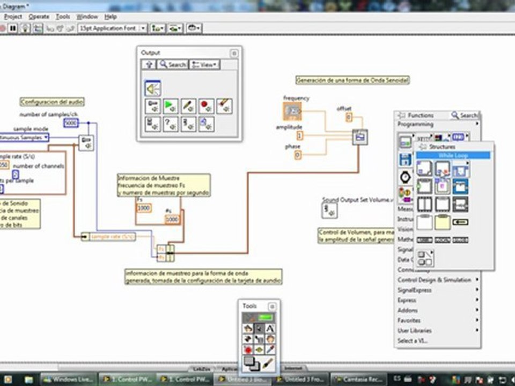Select the While Loop structure icon
Screen dimensions: 515x386
point(442,168)
